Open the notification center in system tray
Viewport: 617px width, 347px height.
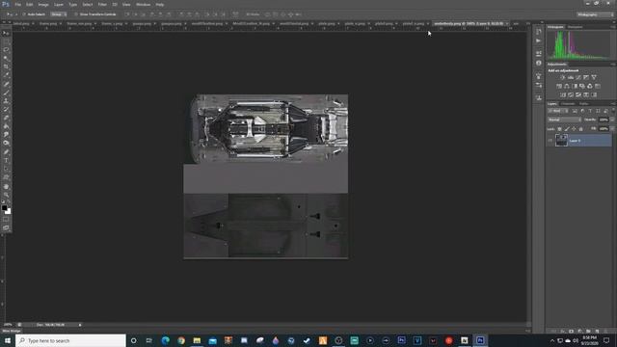tap(606, 340)
